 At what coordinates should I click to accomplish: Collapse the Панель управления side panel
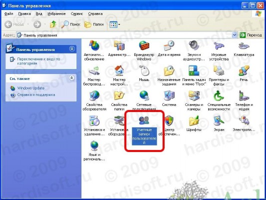pyautogui.click(x=72, y=49)
